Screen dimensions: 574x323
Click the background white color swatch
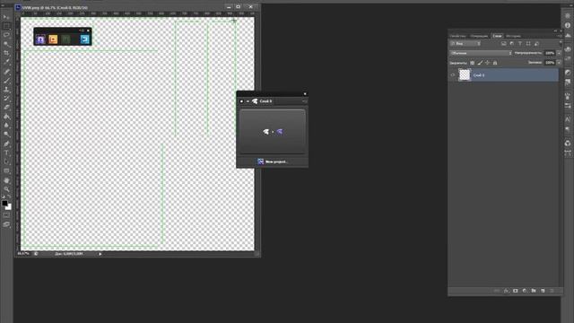[9, 207]
